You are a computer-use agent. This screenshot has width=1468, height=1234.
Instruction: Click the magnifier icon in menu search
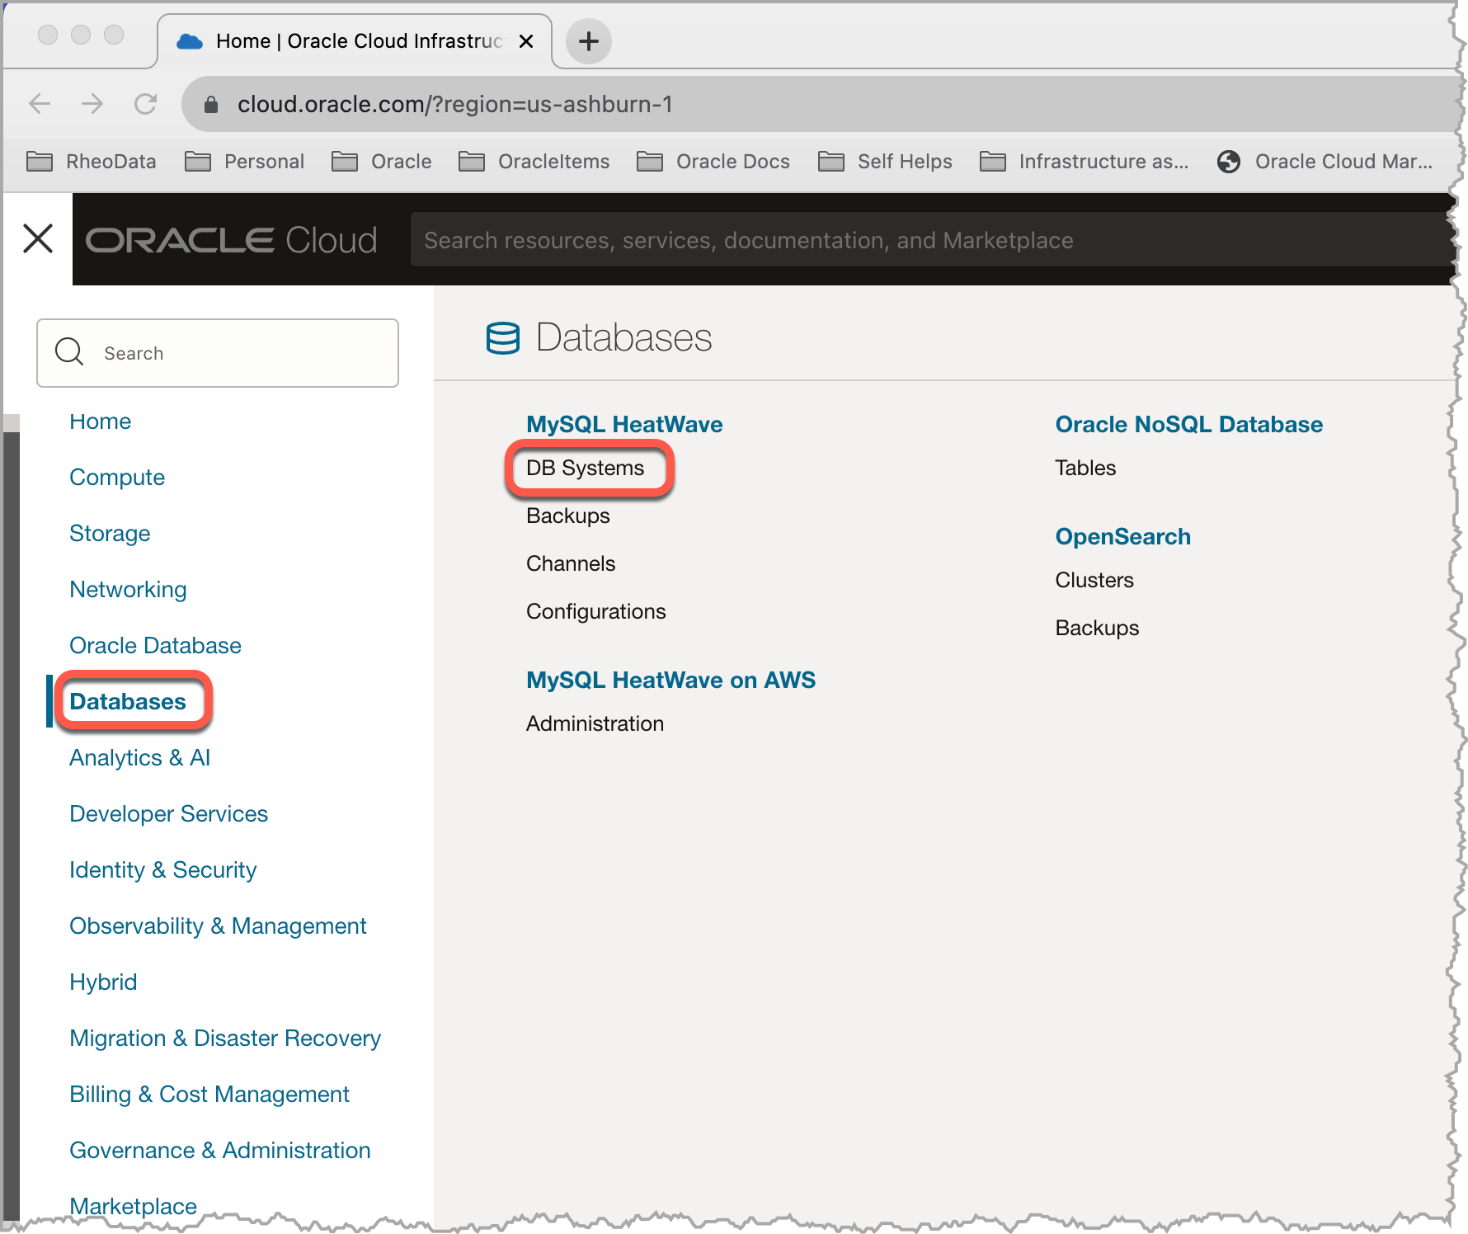coord(69,352)
